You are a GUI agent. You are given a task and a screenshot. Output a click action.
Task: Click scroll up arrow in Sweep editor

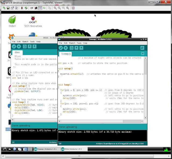pos(145,58)
